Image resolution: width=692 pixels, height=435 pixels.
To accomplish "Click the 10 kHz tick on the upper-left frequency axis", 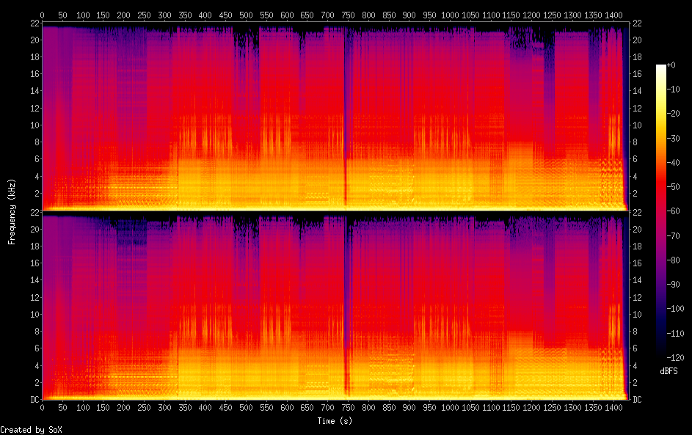I will click(33, 125).
